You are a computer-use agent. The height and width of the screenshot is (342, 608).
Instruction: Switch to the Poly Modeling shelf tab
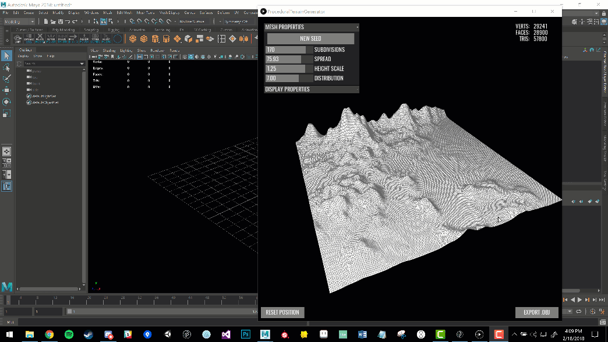63,30
